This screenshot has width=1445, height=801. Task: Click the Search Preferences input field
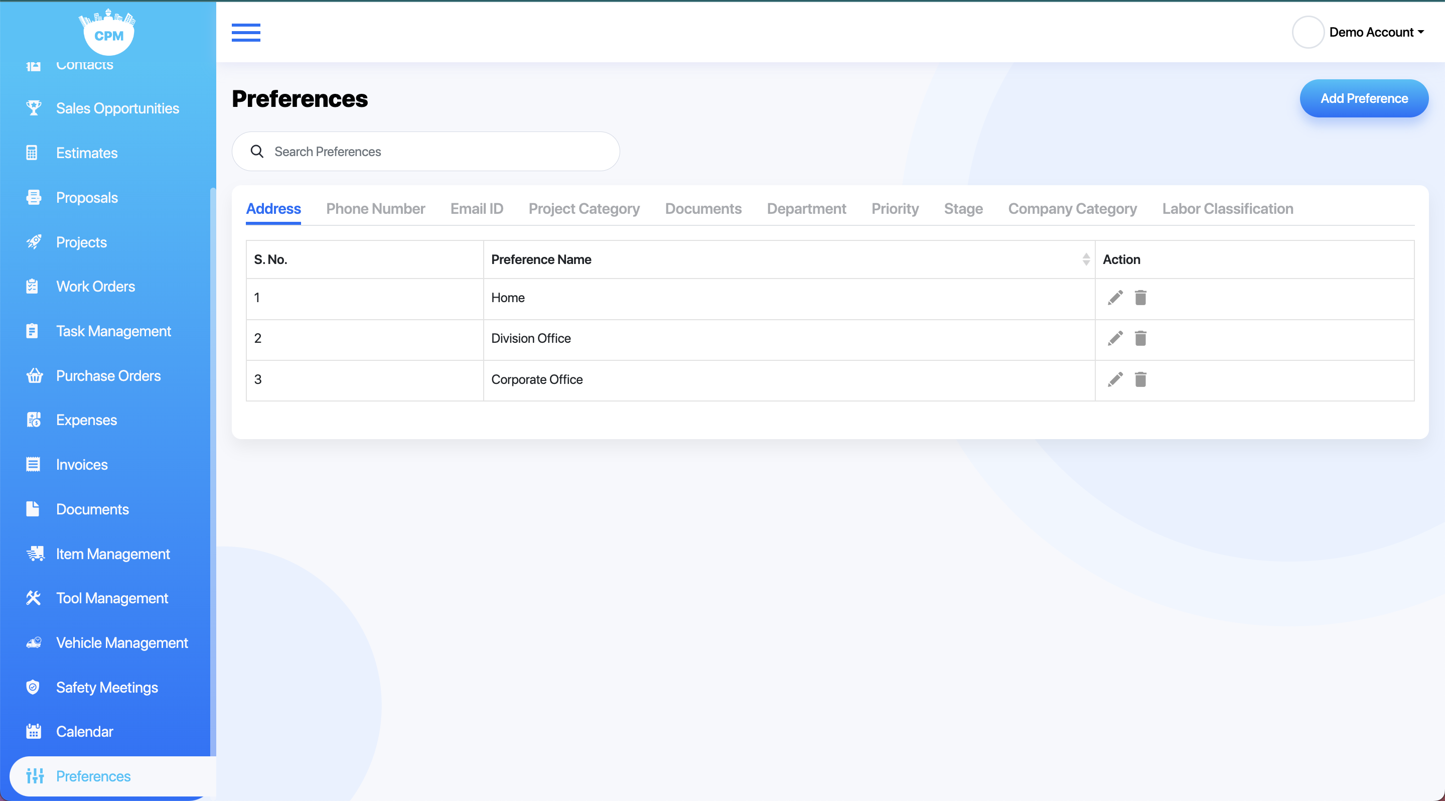click(426, 152)
